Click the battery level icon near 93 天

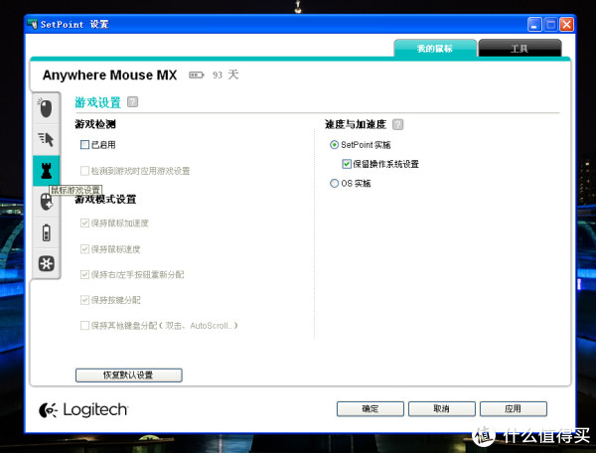coord(197,75)
